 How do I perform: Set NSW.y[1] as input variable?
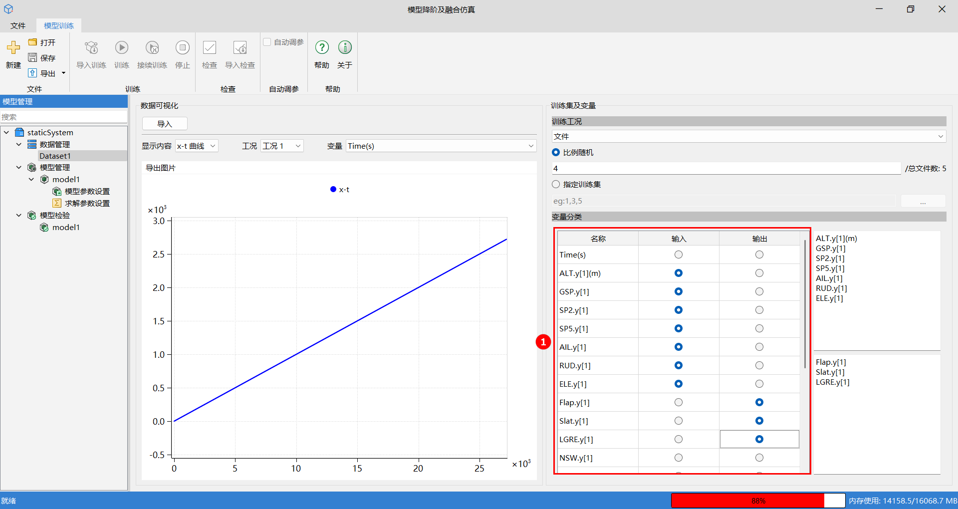click(679, 458)
